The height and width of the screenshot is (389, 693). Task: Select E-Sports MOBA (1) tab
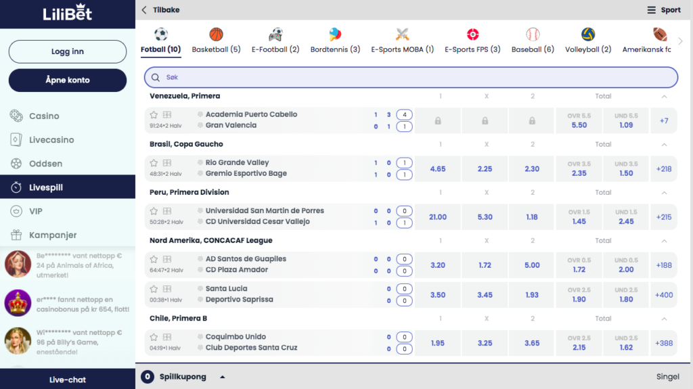[x=402, y=41]
